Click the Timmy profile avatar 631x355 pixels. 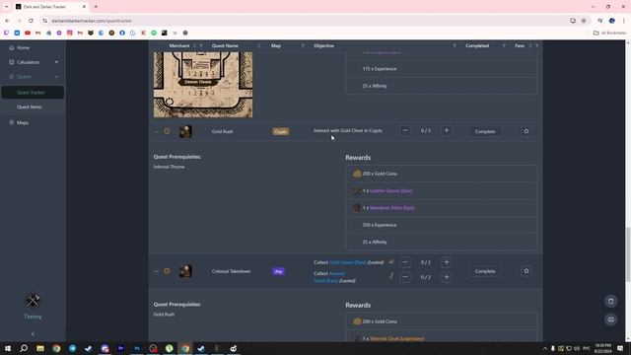point(33,300)
